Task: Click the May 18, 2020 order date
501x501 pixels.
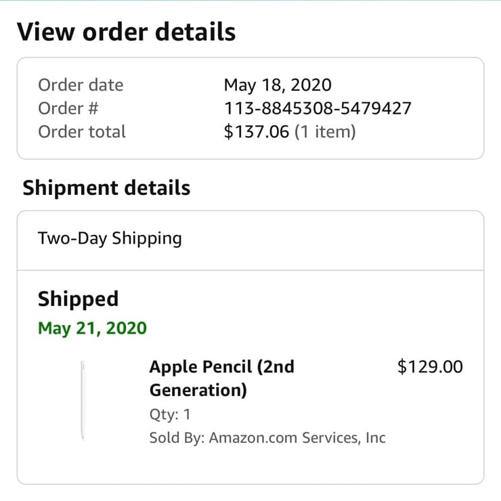Action: point(278,85)
